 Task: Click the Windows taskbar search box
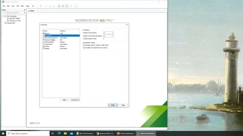tap(28, 133)
